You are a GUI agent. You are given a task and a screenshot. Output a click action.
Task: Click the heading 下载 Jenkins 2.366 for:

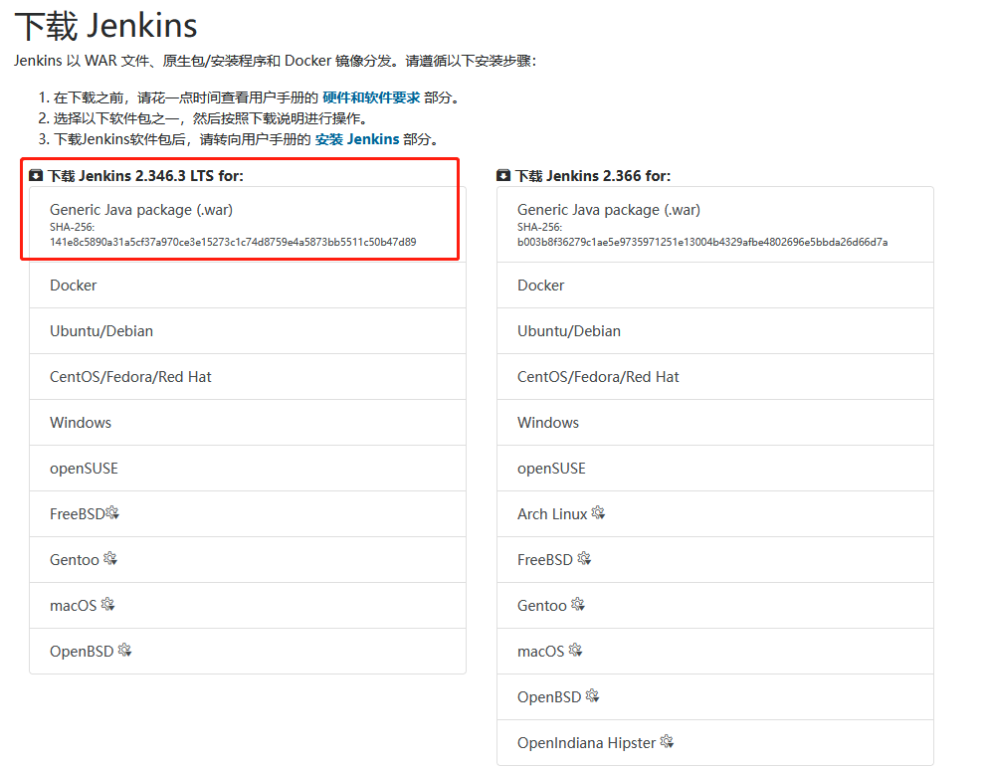point(593,176)
